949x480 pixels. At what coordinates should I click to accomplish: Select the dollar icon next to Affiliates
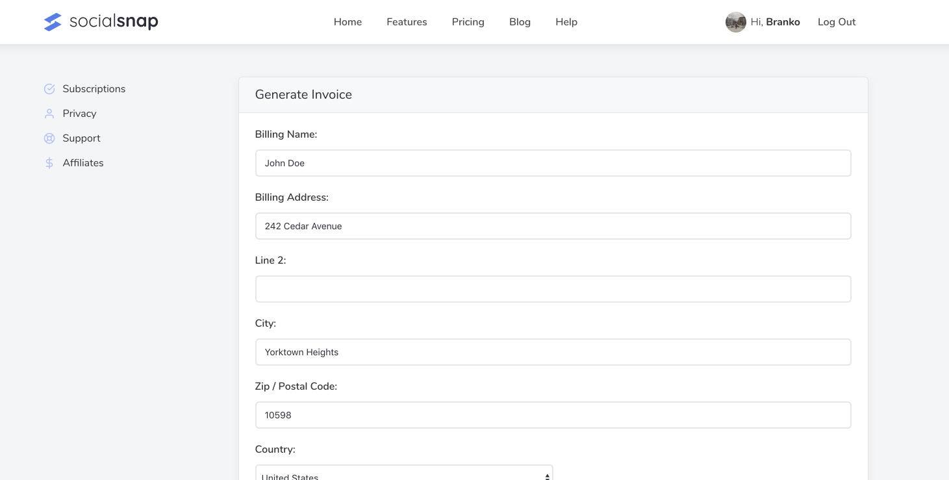click(x=49, y=163)
